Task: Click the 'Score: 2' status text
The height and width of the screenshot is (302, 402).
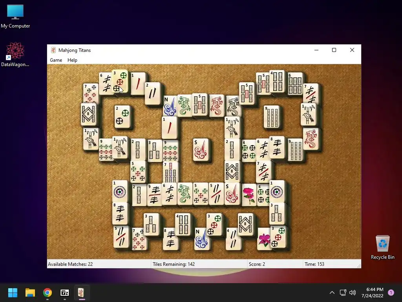Action: point(257,264)
